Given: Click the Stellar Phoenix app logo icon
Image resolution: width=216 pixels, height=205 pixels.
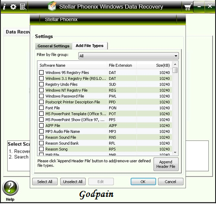Looking at the screenshot, I should 52,6.
